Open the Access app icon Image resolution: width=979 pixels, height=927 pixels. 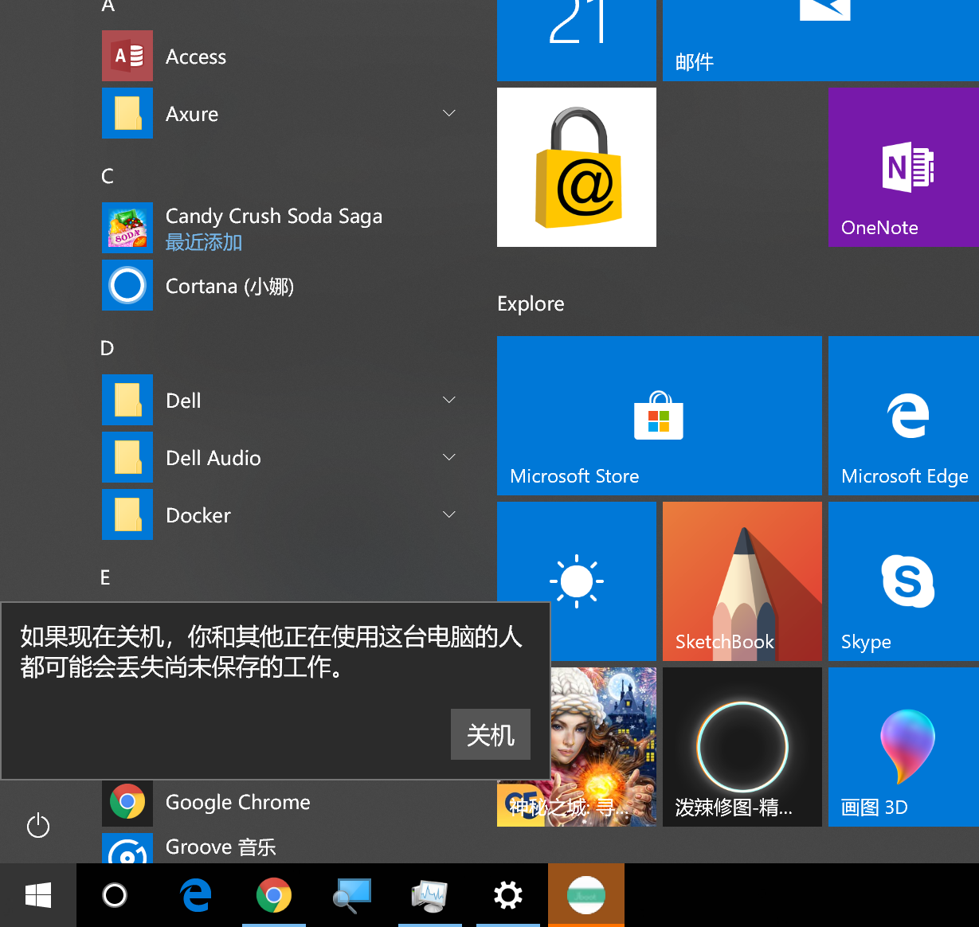tap(127, 56)
